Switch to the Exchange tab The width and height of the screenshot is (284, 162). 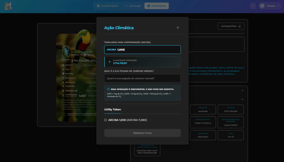[133, 6]
